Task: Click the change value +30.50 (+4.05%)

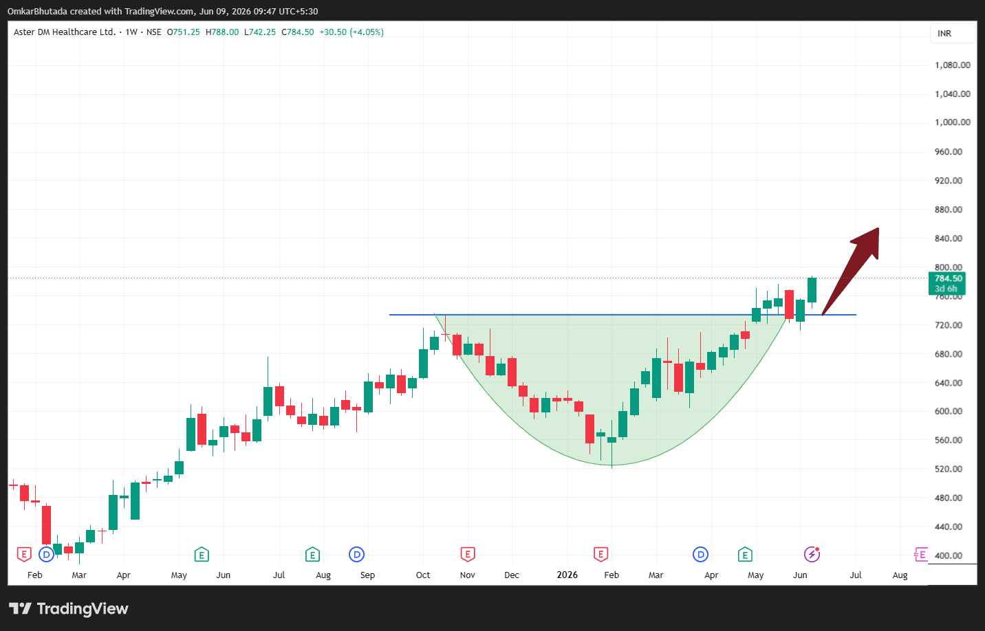Action: pos(351,32)
